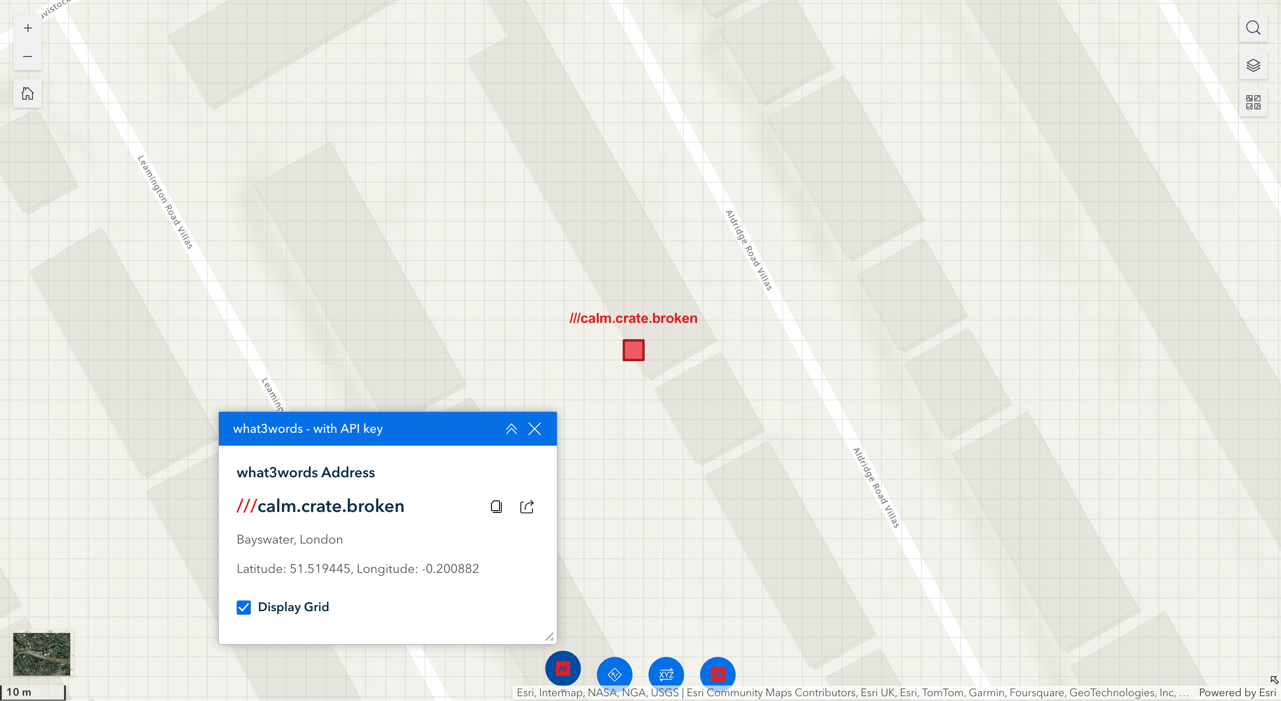The image size is (1281, 701).
Task: Expand the Esri attribution text
Action: (853, 693)
